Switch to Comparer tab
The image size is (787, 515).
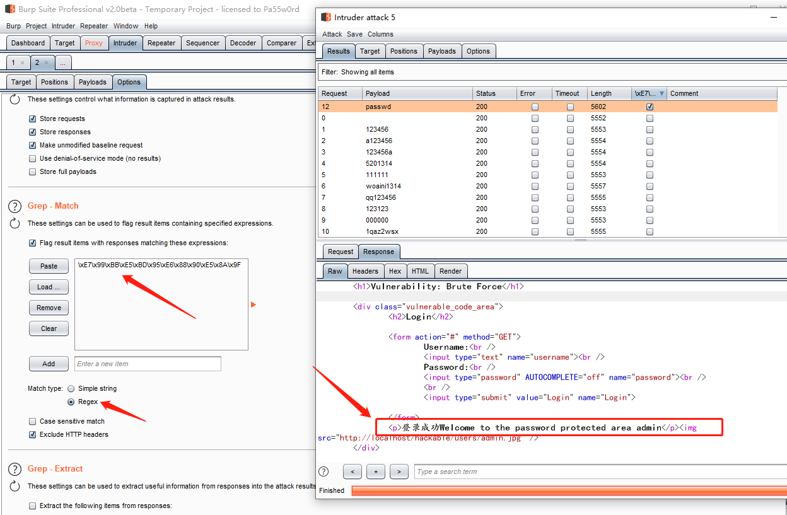[281, 43]
